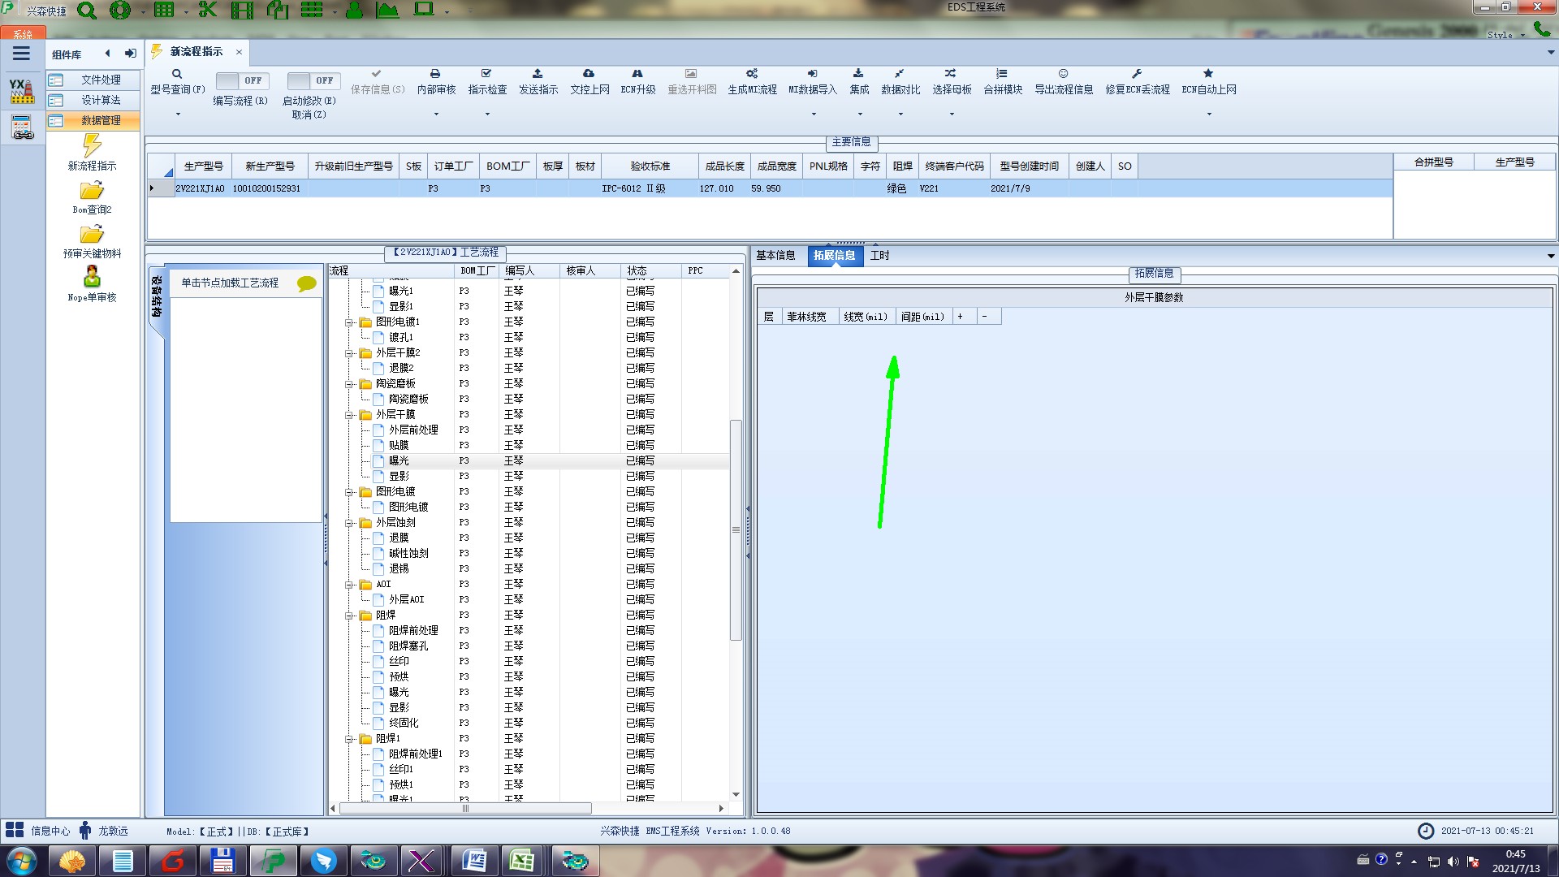Click the 数据对比 toolbar icon
Viewport: 1559px width, 877px height.
pyautogui.click(x=900, y=74)
